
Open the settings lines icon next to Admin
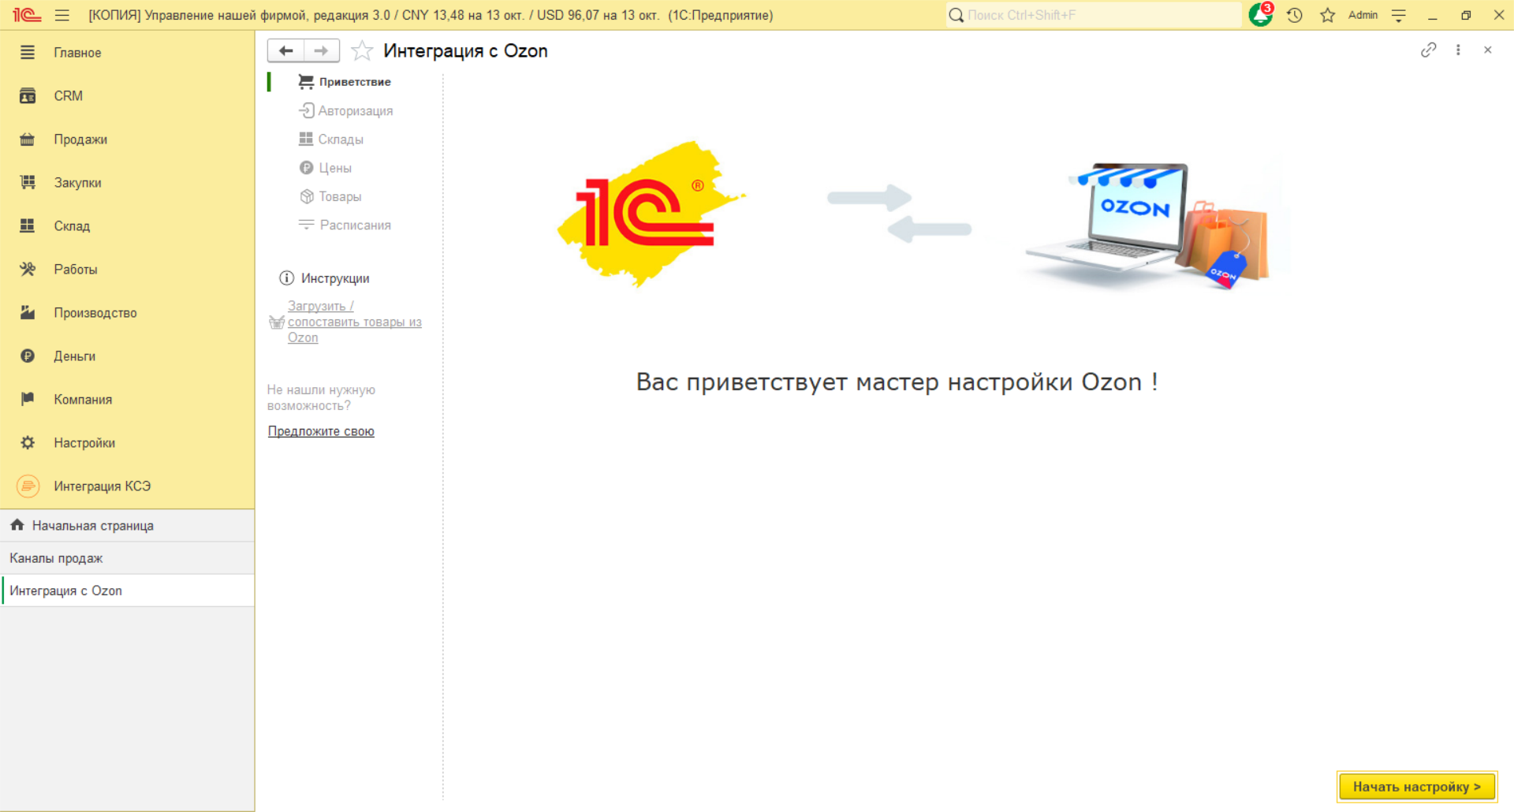pyautogui.click(x=1399, y=15)
